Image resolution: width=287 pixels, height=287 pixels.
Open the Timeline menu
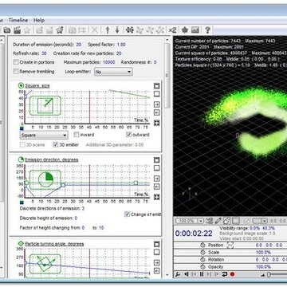[x=18, y=20]
